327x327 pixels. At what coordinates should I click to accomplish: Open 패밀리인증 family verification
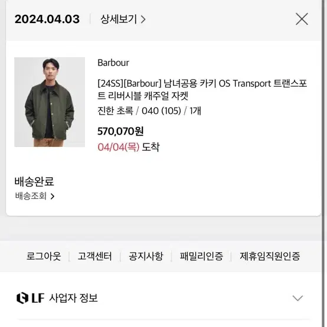(x=201, y=256)
